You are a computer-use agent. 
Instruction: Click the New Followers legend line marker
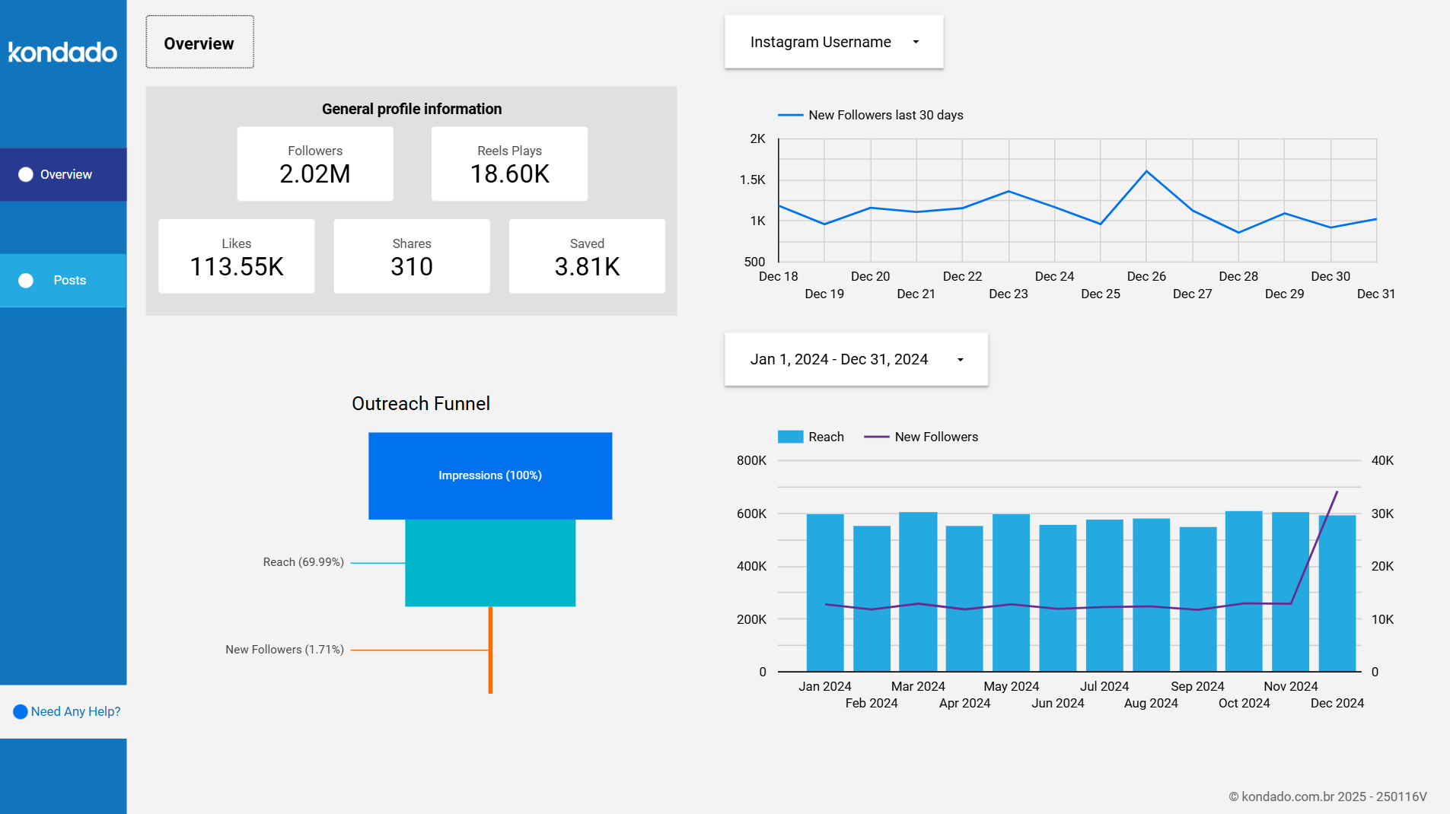pyautogui.click(x=877, y=436)
